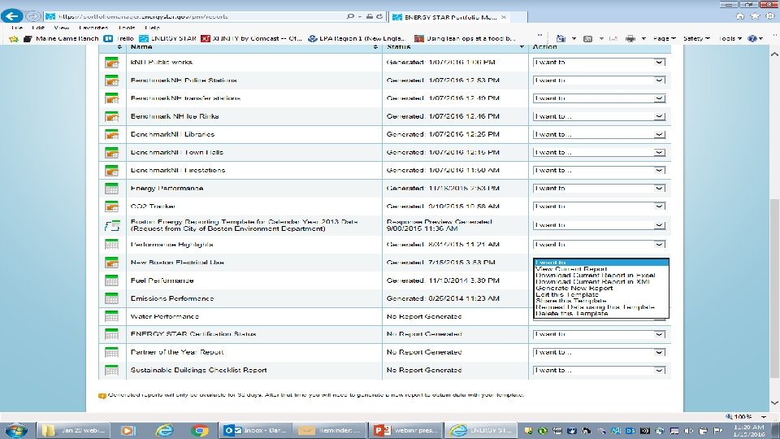
Task: Open the I want to dropdown for Benchmark NH Ice Rinks
Action: coord(599,116)
